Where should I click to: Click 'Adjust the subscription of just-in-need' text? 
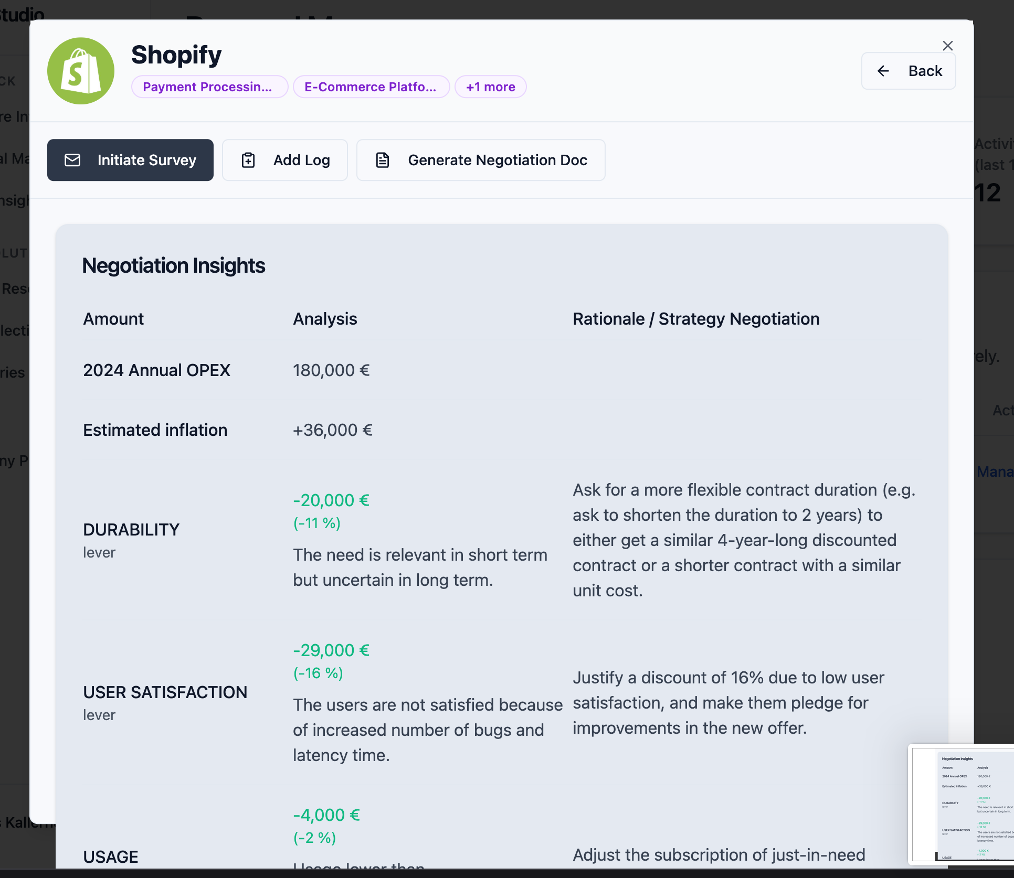719,855
